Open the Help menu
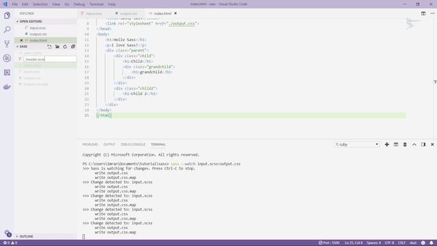This screenshot has height=246, width=437. [x=112, y=4]
